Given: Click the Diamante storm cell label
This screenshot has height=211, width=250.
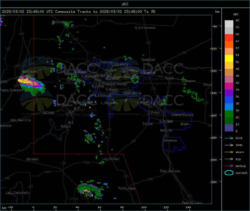Looking at the screenshot, I should 28,83.
